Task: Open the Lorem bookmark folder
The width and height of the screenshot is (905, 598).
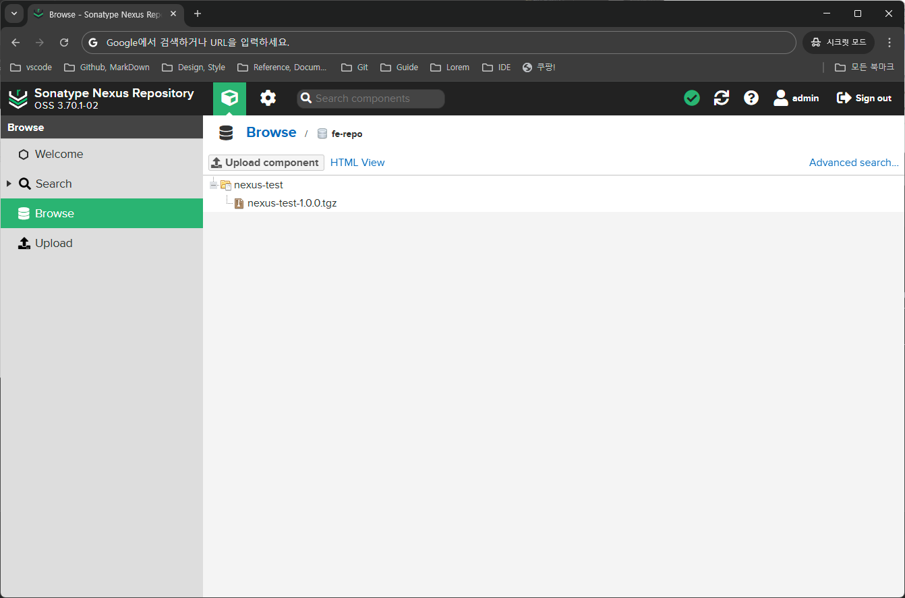Action: coord(450,67)
